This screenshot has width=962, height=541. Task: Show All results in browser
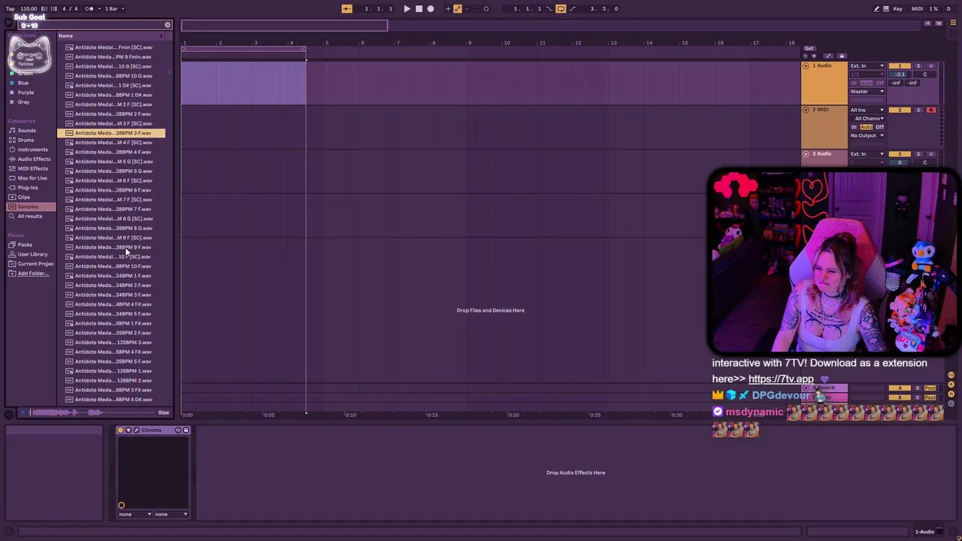click(x=30, y=216)
